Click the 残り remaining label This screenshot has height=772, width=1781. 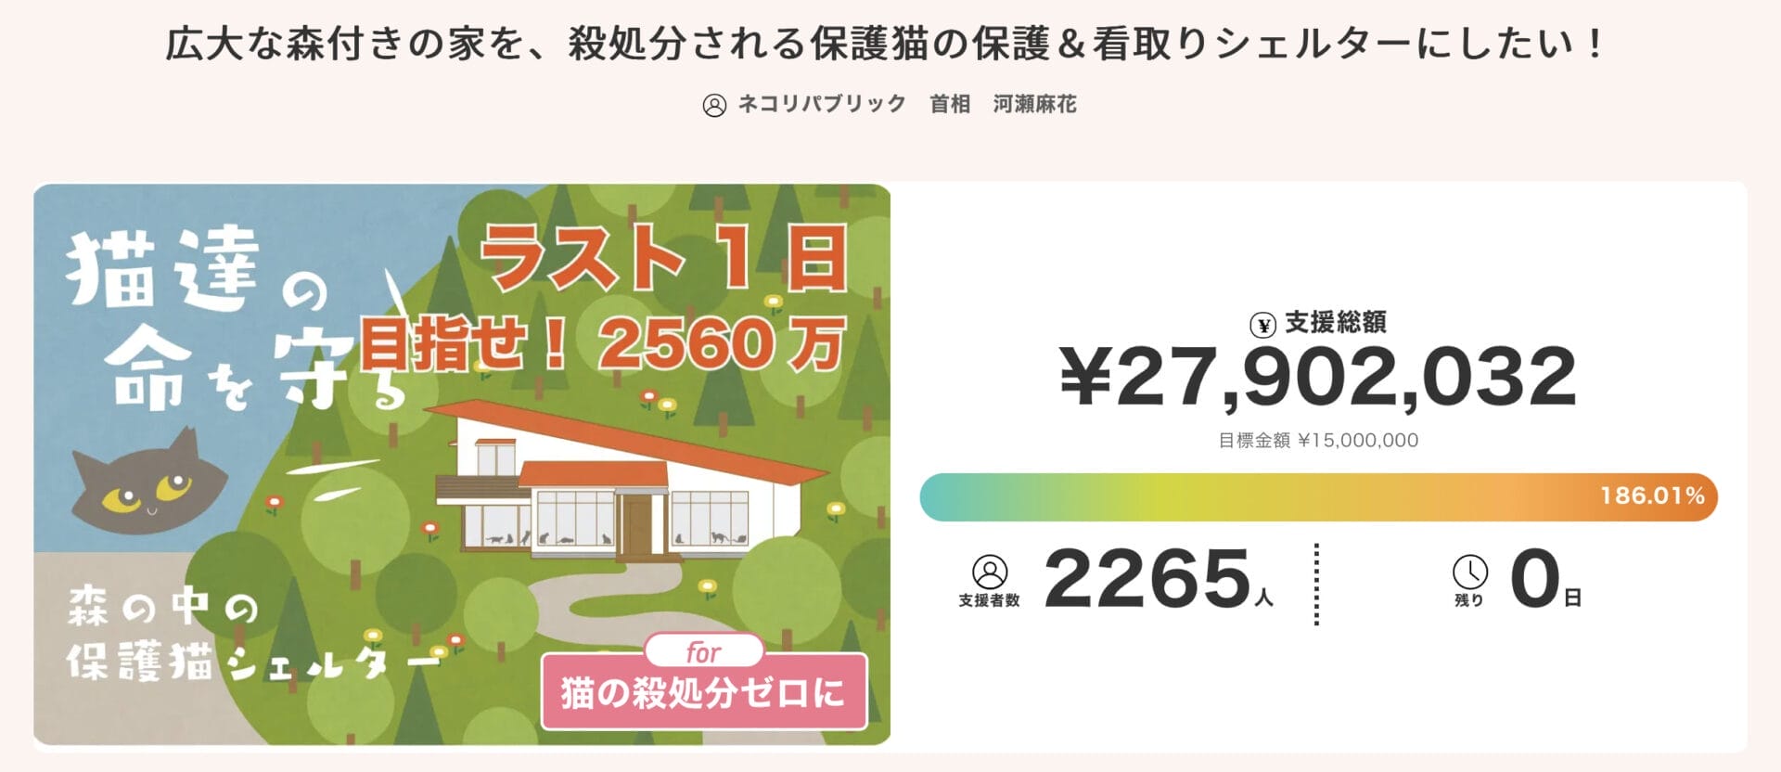1471,599
